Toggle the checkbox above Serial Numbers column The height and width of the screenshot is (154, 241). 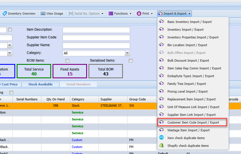point(11,92)
